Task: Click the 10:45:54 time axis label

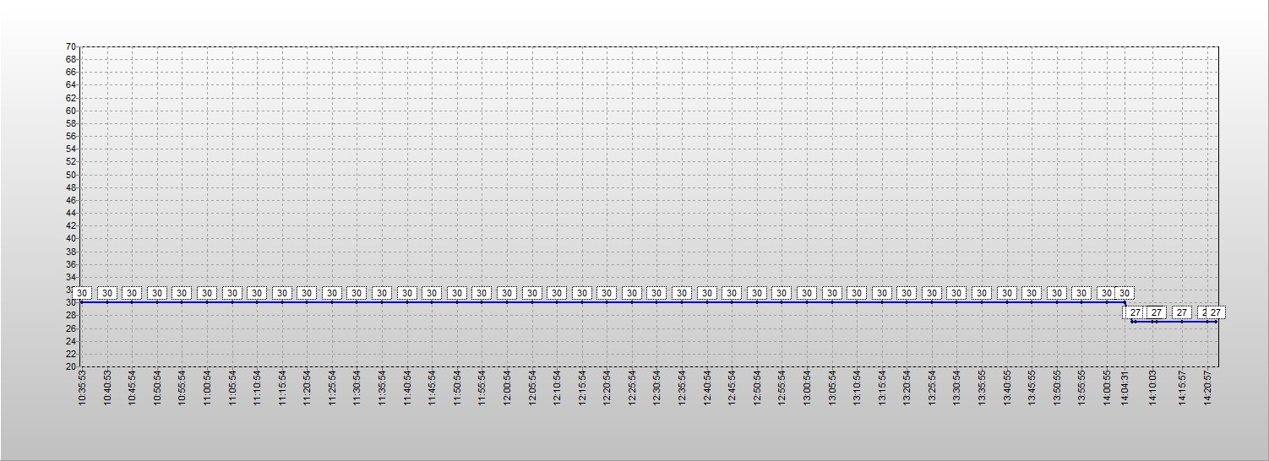Action: click(133, 388)
